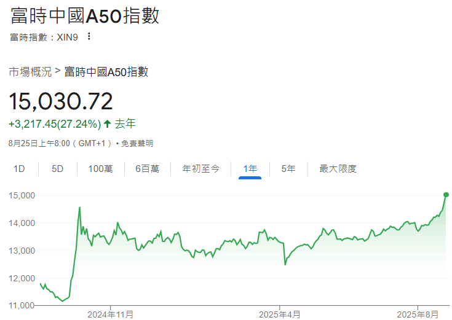Click the 富時中國A50指數 breadcrumb item
The height and width of the screenshot is (320, 452).
[106, 72]
